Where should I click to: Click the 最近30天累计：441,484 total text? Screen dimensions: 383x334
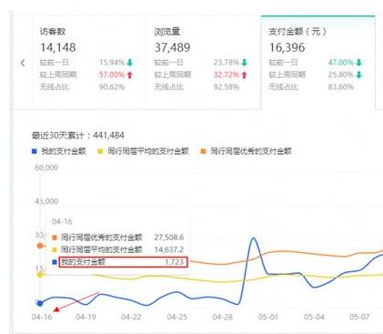click(x=78, y=136)
